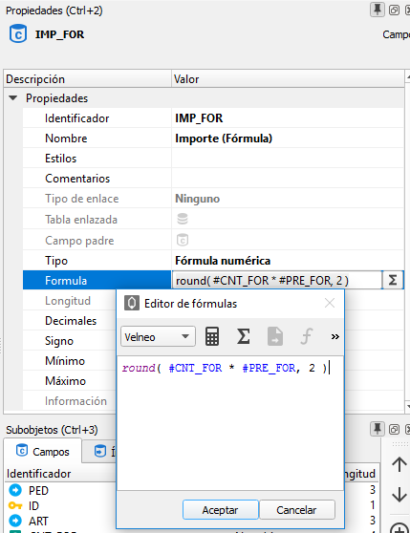The width and height of the screenshot is (410, 533).
Task: Click the sigma button beside Formula value
Action: click(393, 280)
